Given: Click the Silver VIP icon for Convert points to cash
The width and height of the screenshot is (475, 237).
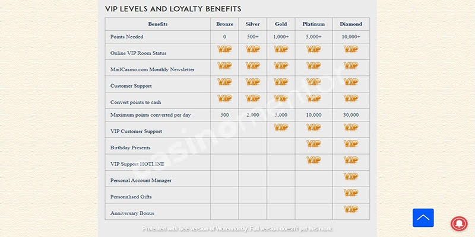Looking at the screenshot, I should pyautogui.click(x=252, y=98).
